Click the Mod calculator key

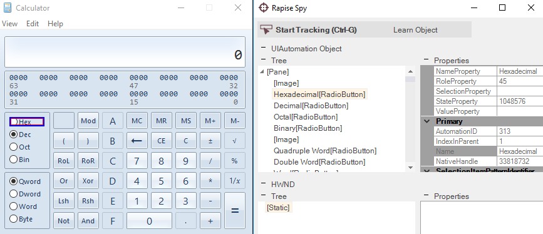pos(88,121)
